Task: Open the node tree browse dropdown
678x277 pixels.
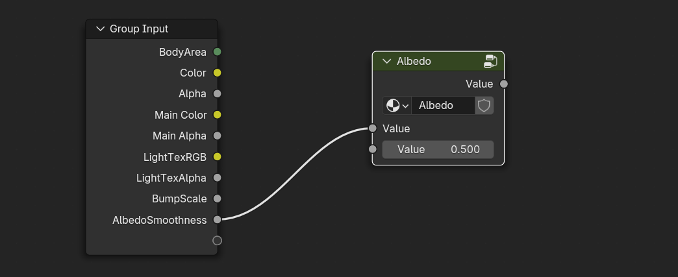Action: click(x=397, y=105)
